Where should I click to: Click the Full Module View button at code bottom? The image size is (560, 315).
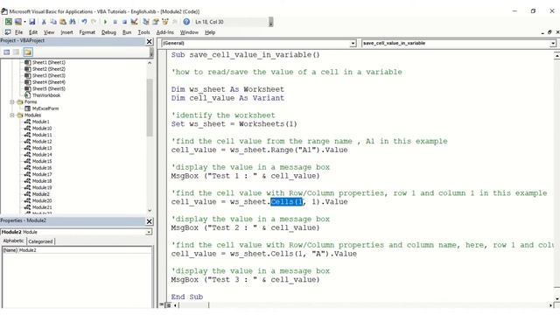click(168, 305)
